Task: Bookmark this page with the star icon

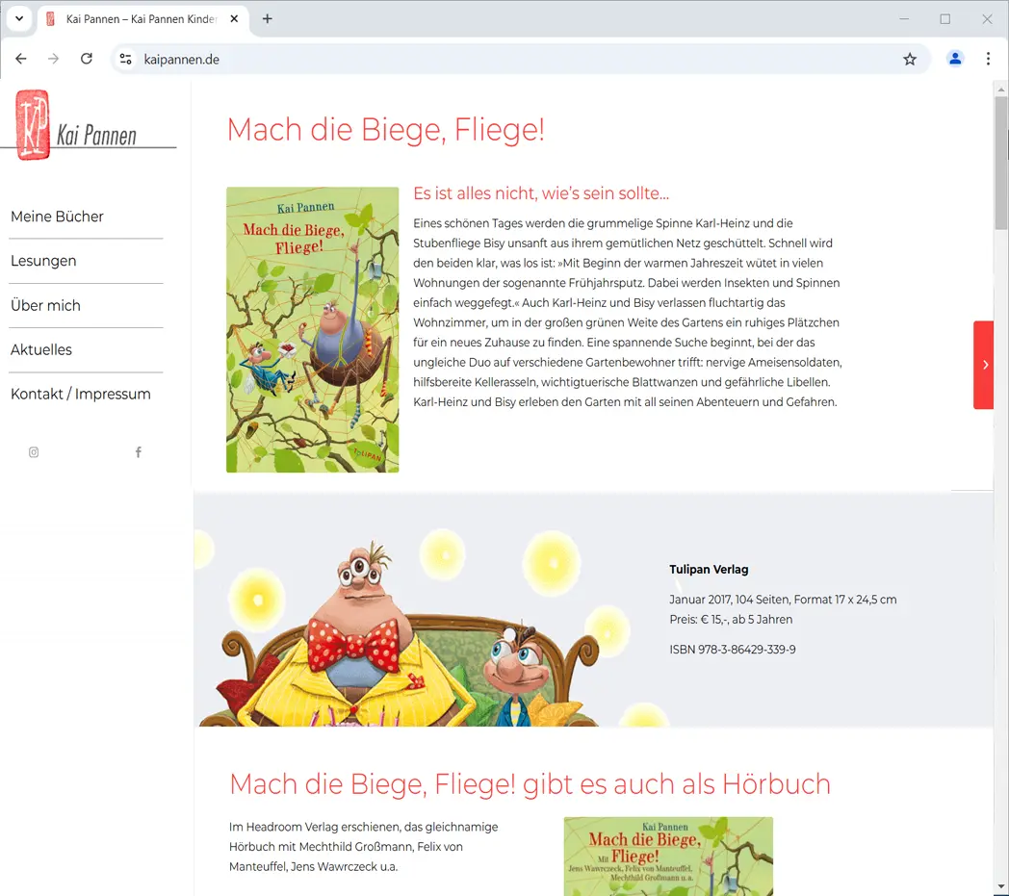Action: click(x=909, y=59)
